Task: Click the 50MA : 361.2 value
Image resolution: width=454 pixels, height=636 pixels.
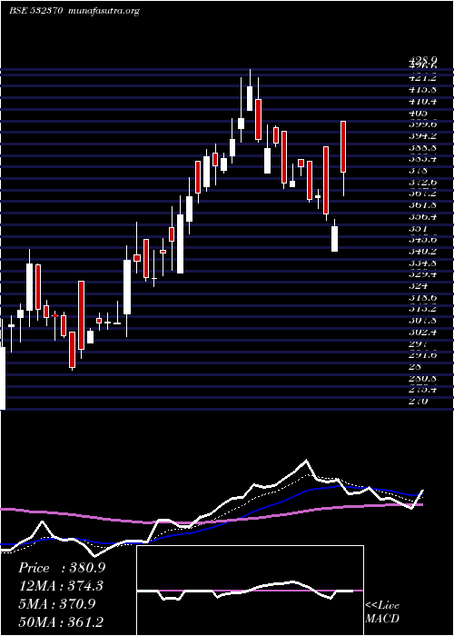Action: pos(61,621)
